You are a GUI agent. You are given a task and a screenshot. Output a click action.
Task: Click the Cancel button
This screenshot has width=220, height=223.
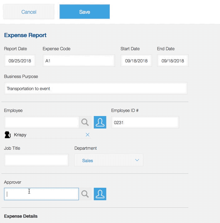[29, 12]
